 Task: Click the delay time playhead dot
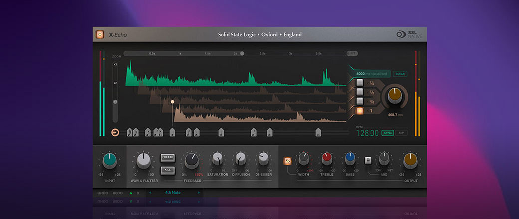(x=172, y=102)
